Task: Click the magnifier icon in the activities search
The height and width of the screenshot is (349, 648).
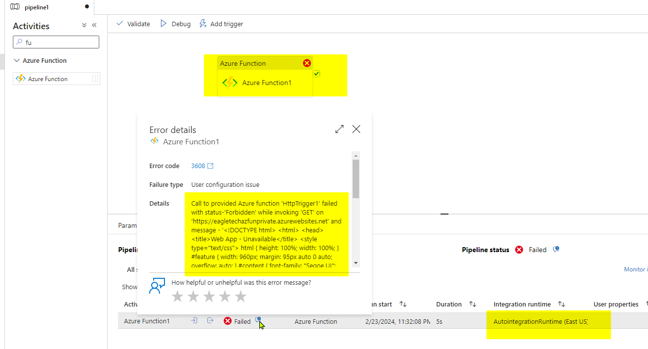Action: tap(19, 42)
